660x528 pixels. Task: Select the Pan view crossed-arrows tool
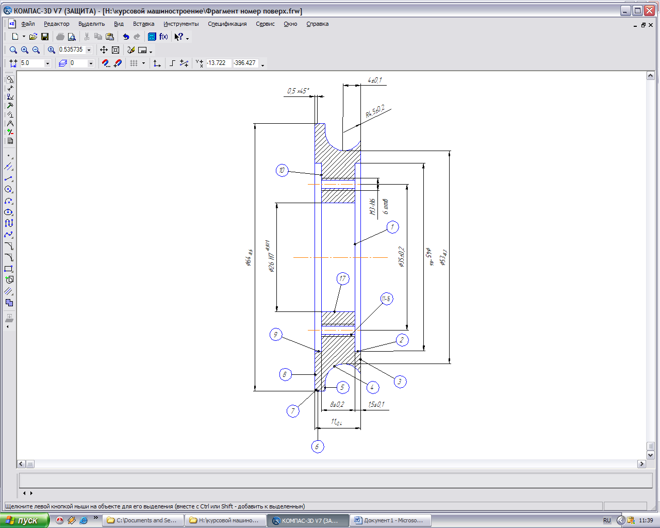[104, 50]
